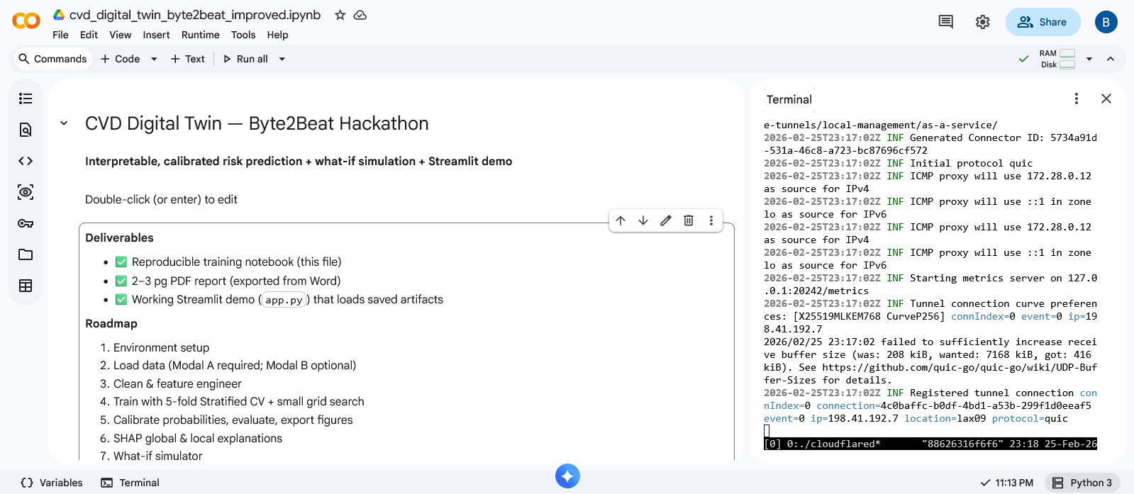1134x494 pixels.
Task: Open the secrets key icon in sidebar
Action: pyautogui.click(x=26, y=223)
